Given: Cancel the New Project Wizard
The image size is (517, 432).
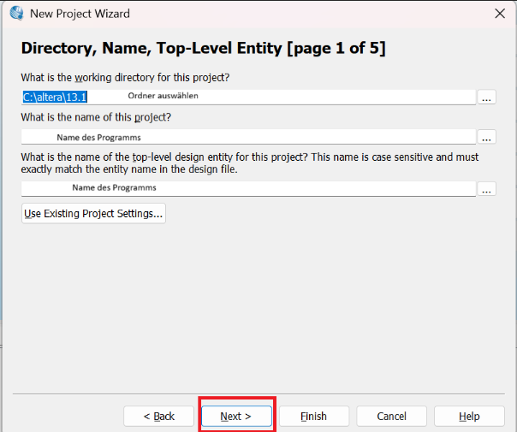Looking at the screenshot, I should coord(391,416).
